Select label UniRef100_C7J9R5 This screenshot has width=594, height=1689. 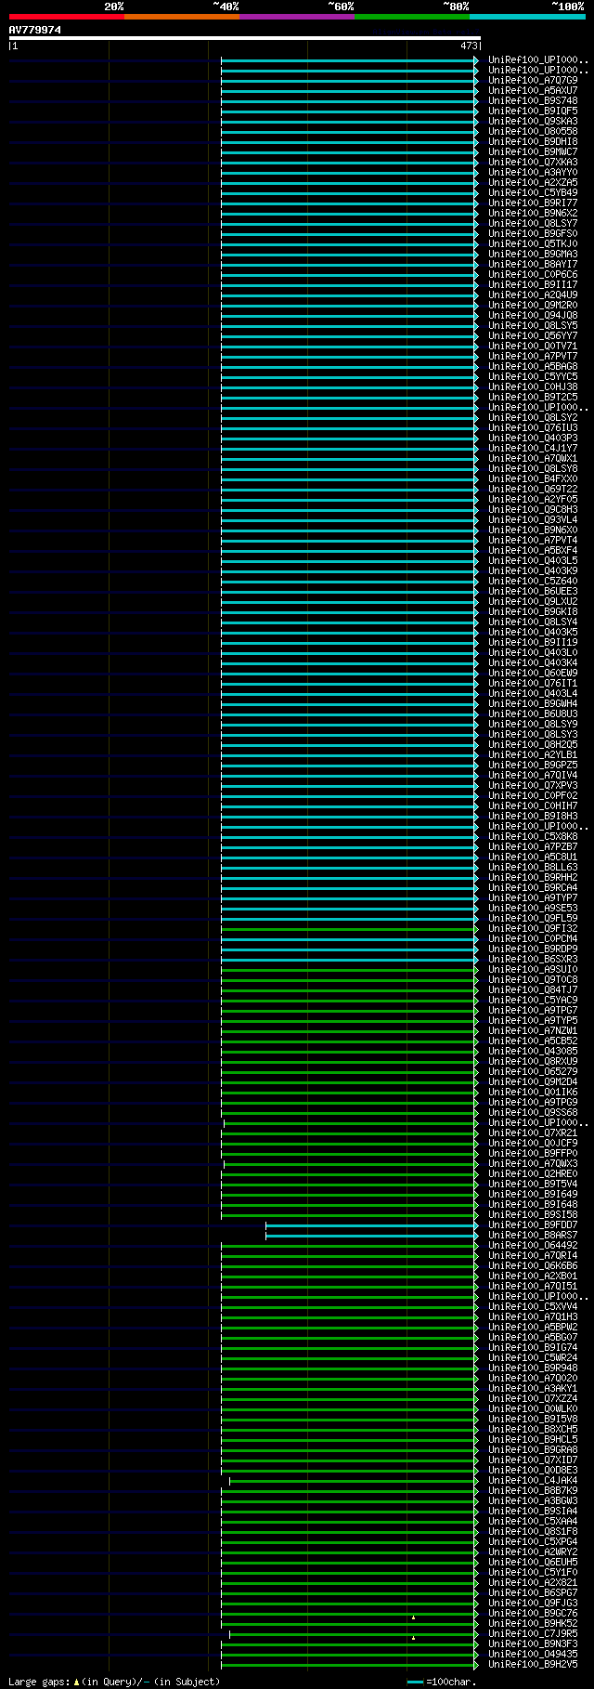[x=533, y=1634]
